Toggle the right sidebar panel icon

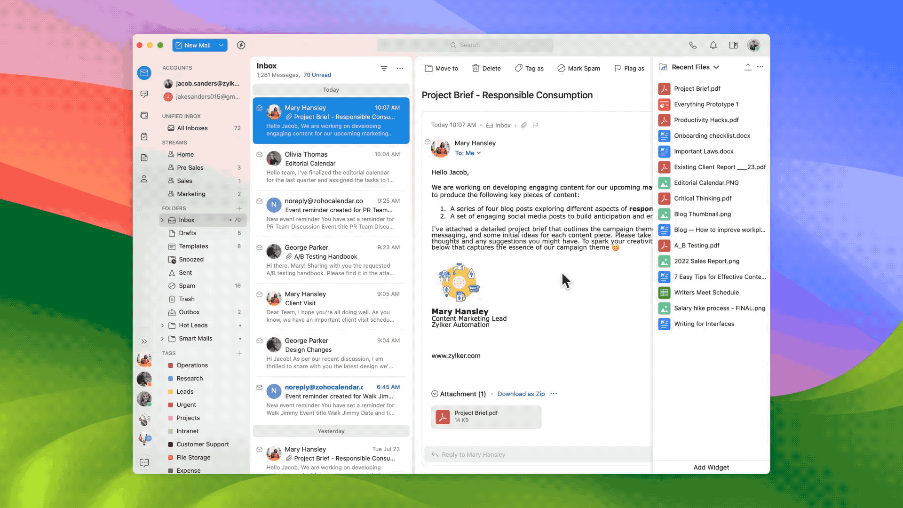coord(733,45)
